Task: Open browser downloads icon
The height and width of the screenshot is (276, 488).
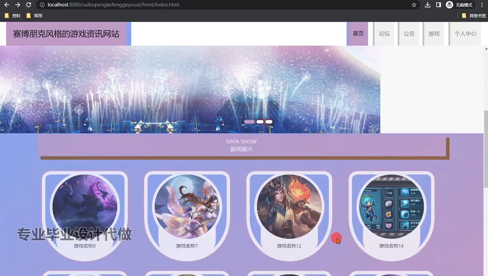Action: [428, 5]
